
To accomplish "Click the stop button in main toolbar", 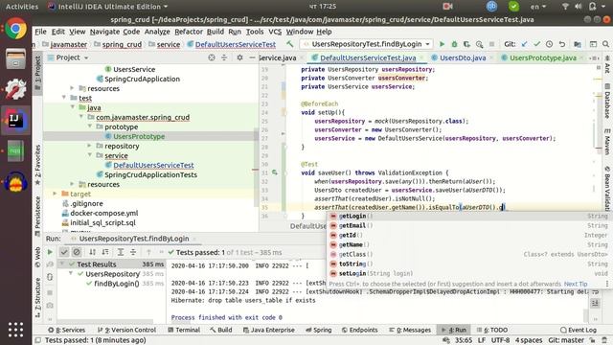I will (491, 44).
